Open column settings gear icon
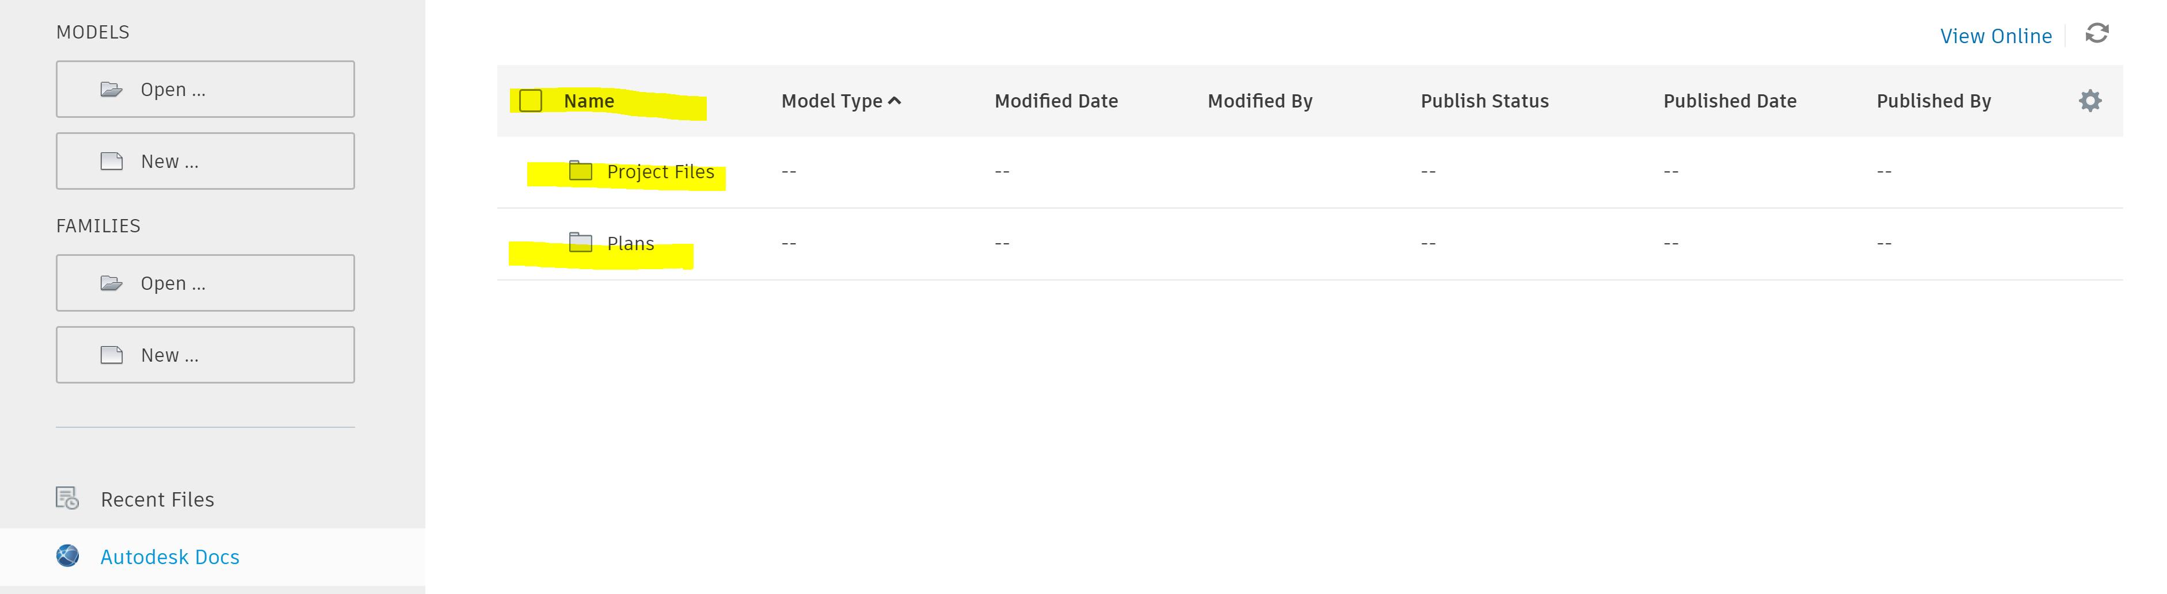This screenshot has height=594, width=2167. click(2090, 101)
